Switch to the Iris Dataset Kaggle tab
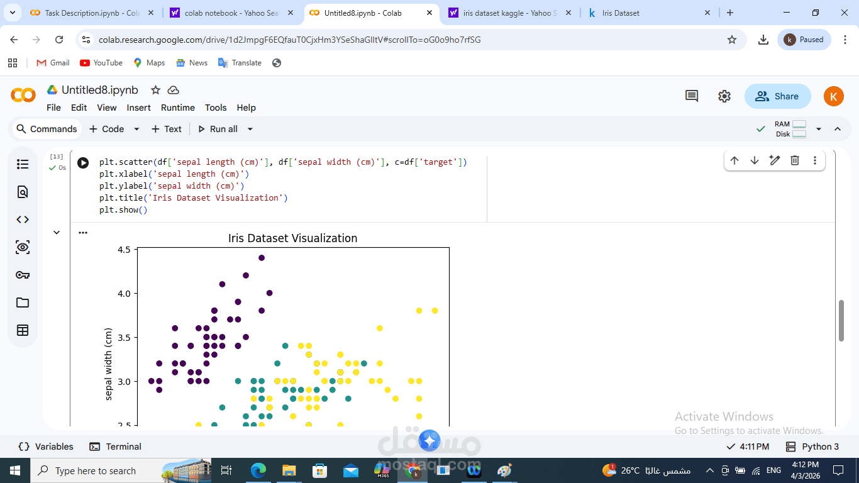The width and height of the screenshot is (859, 483). tap(648, 13)
